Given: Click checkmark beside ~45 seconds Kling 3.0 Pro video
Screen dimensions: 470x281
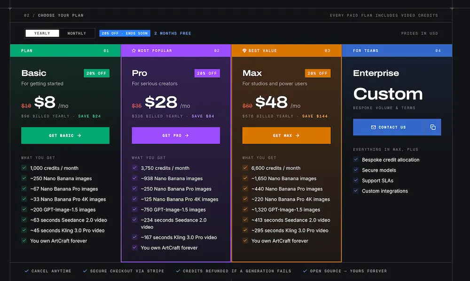Looking at the screenshot, I should point(24,230).
